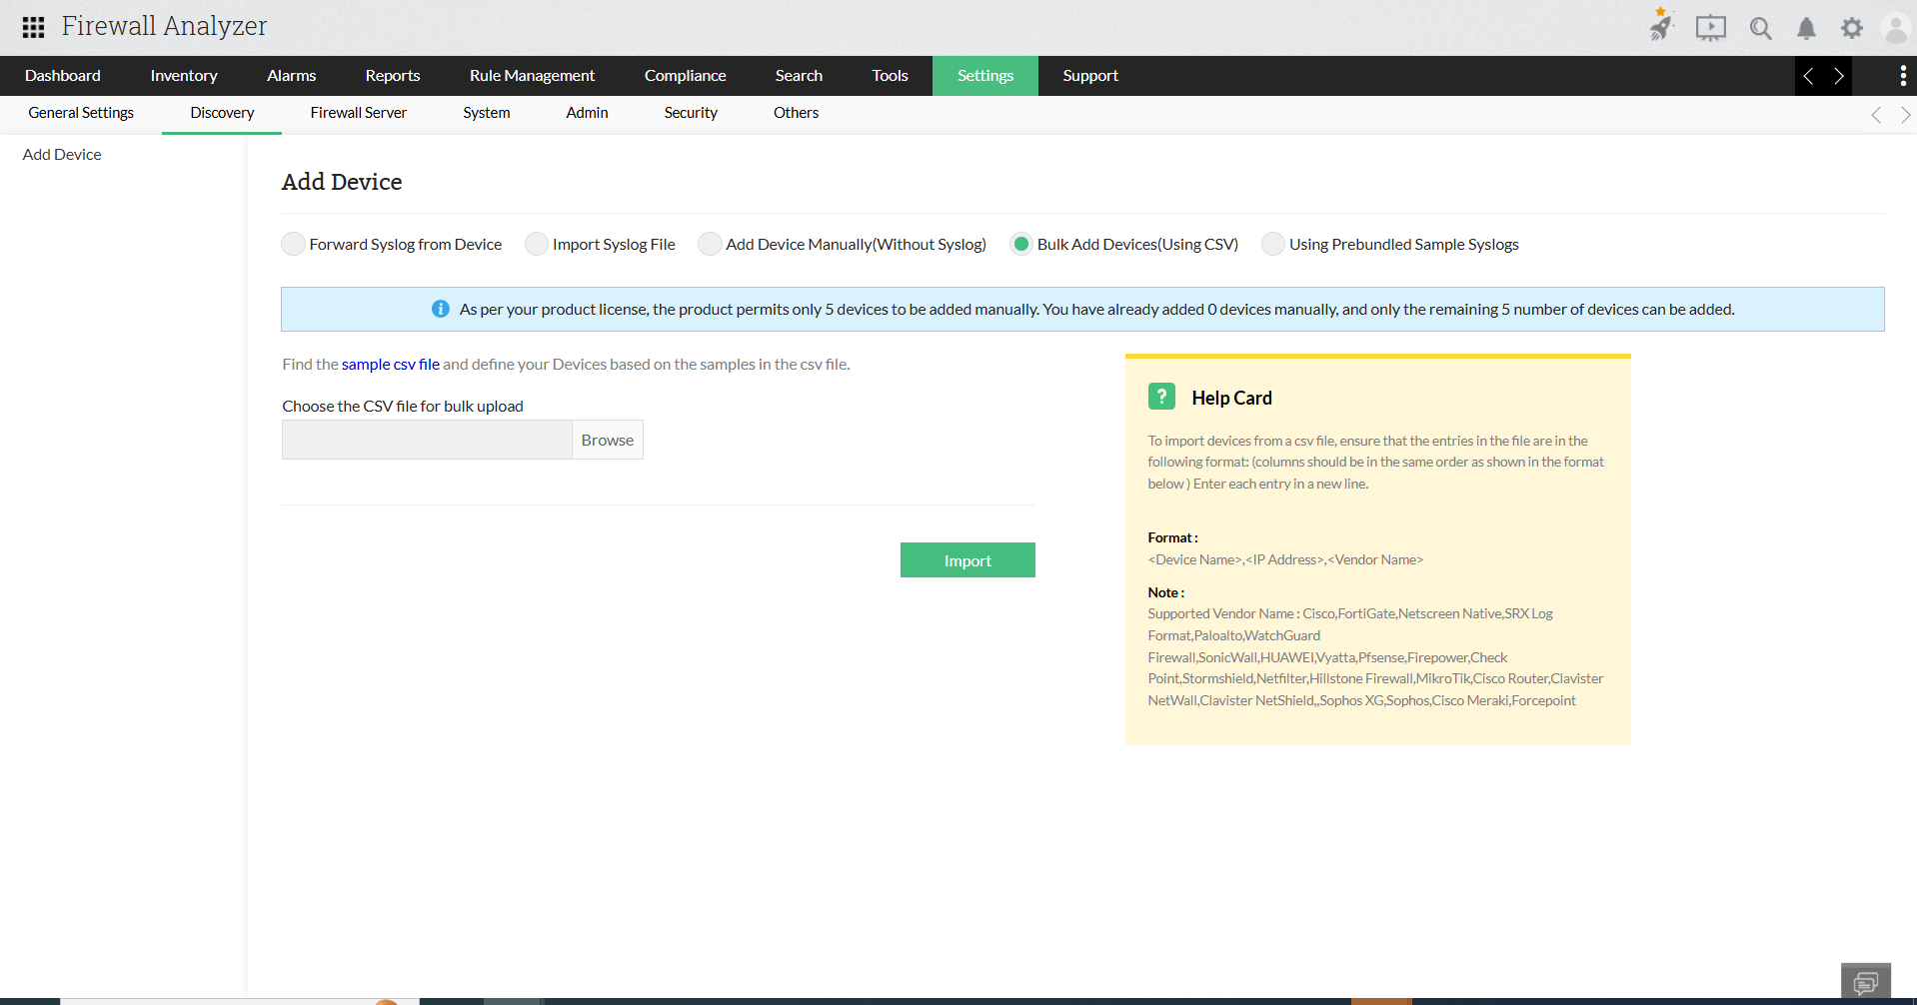The height and width of the screenshot is (1005, 1917).
Task: Click the 'Format :' label in Help Card
Action: [x=1172, y=537]
